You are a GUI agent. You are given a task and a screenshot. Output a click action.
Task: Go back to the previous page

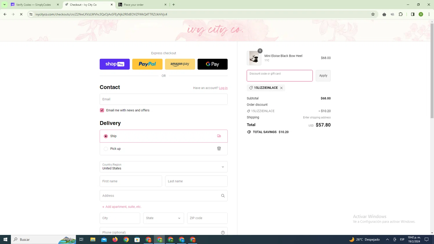(5, 14)
